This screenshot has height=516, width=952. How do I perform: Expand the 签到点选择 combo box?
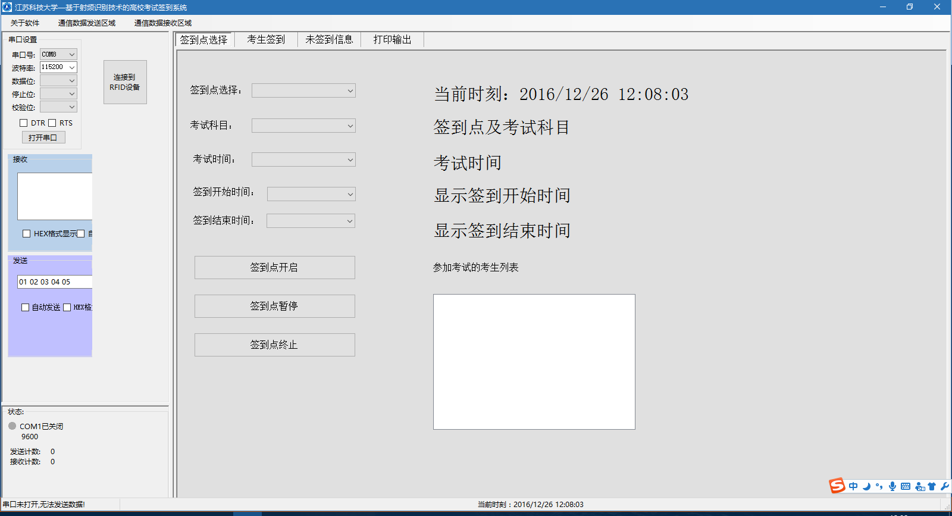[x=303, y=90]
